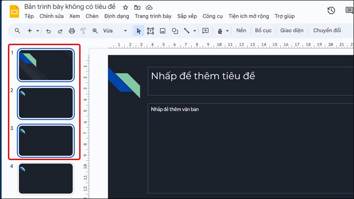
Task: Search the menus magnifier icon
Action: point(17,31)
